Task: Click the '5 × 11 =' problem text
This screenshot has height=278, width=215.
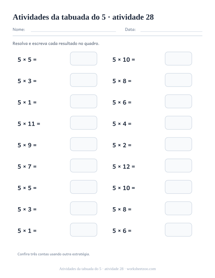Action: [x=29, y=124]
